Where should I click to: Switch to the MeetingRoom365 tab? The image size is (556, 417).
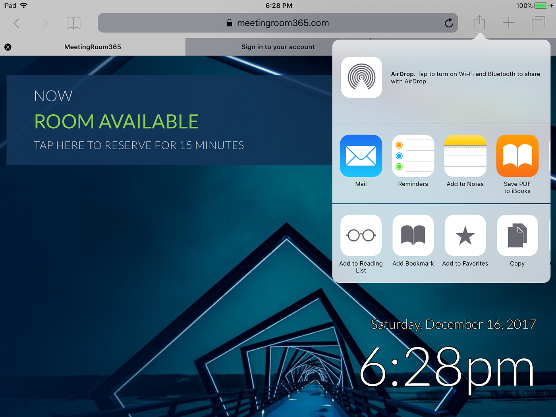click(93, 47)
